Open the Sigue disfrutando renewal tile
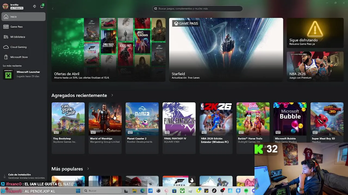 tap(315, 33)
